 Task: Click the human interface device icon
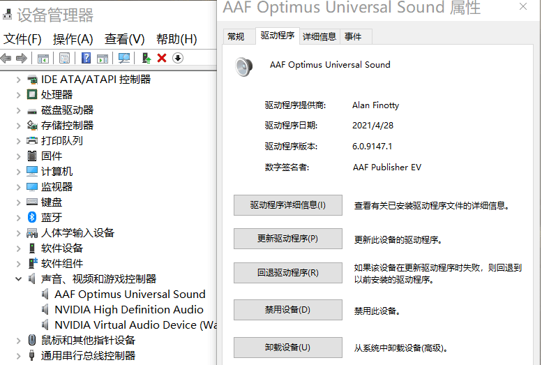pyautogui.click(x=32, y=233)
